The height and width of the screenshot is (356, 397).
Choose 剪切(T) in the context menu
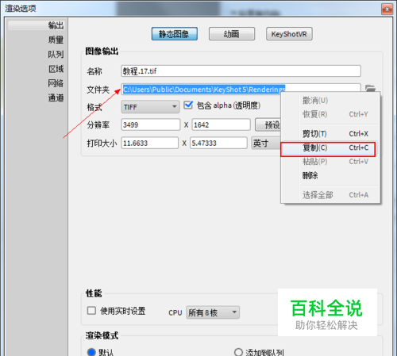(330, 134)
